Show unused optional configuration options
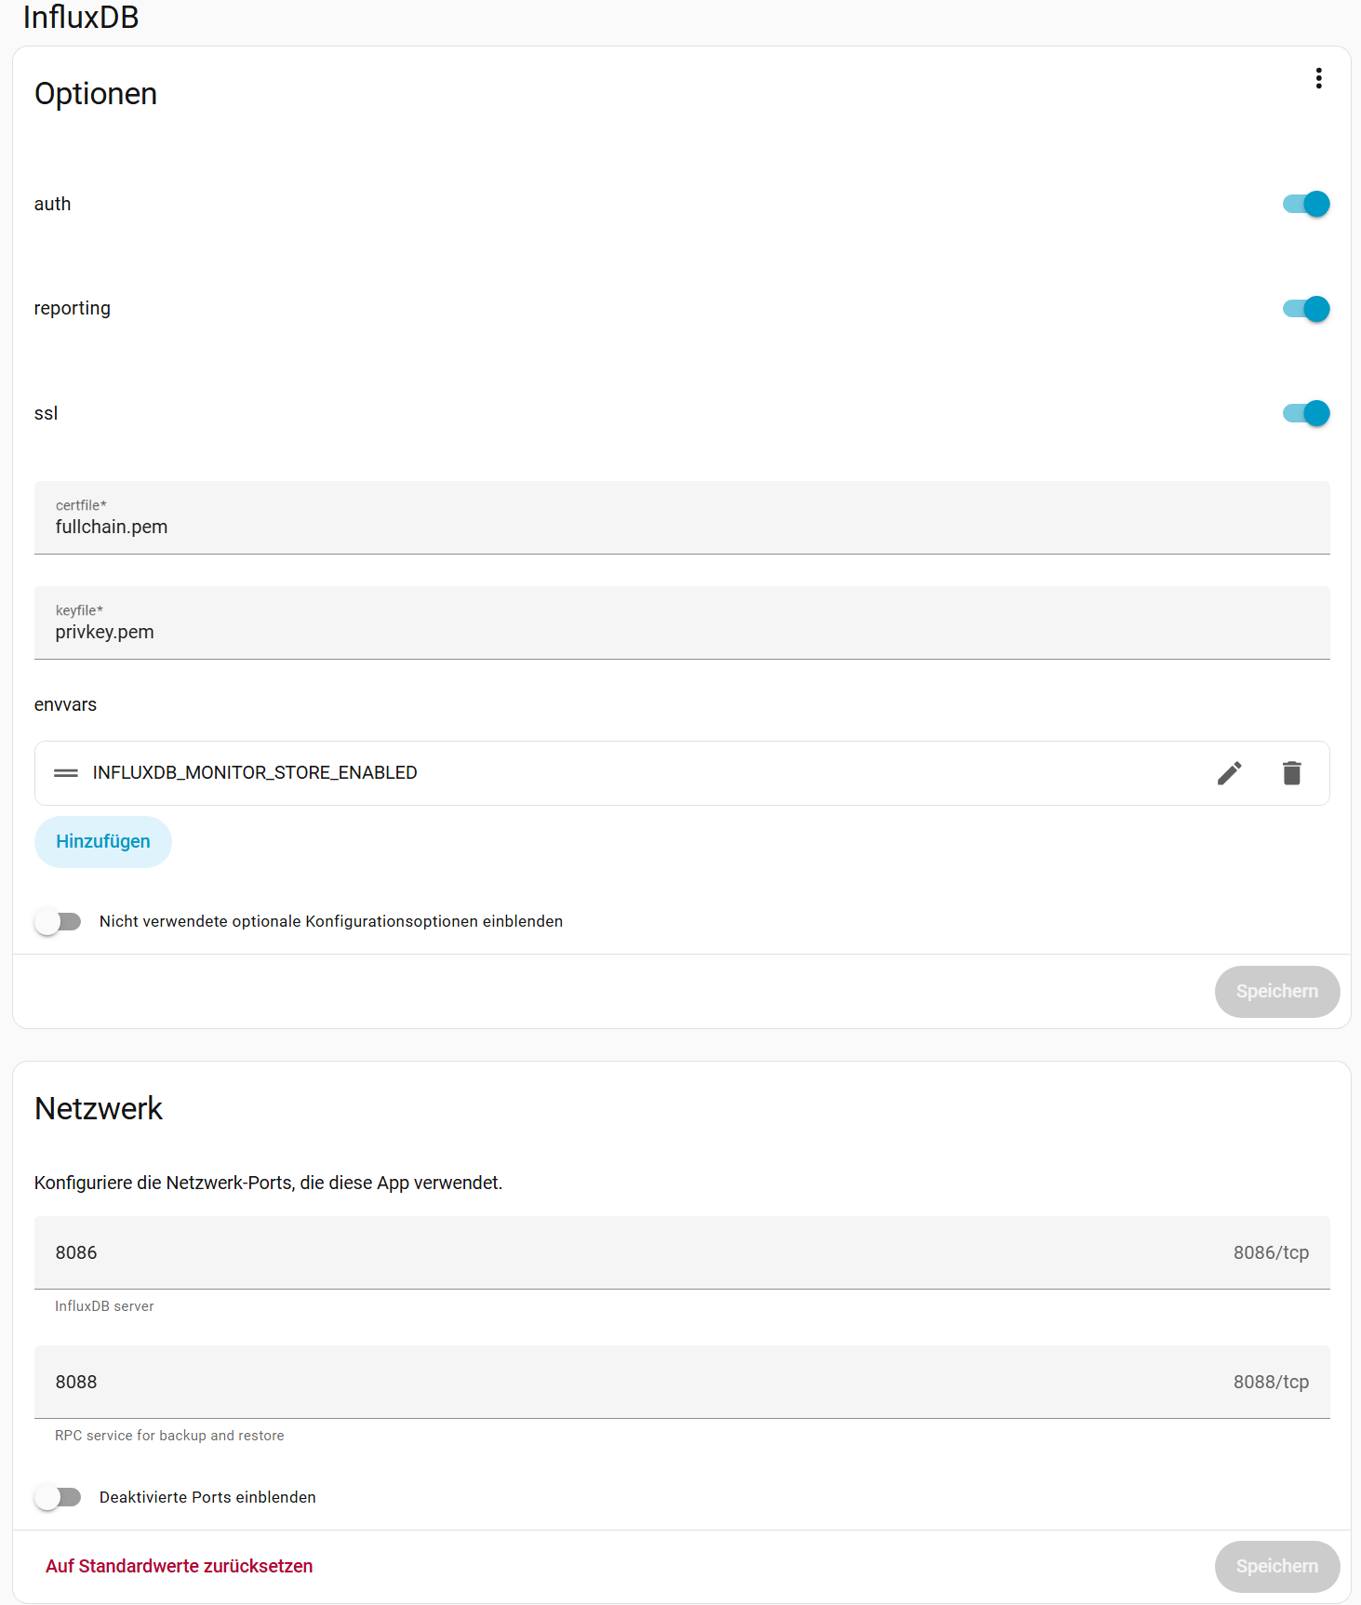Screen dimensions: 1361x1605 (x=59, y=921)
